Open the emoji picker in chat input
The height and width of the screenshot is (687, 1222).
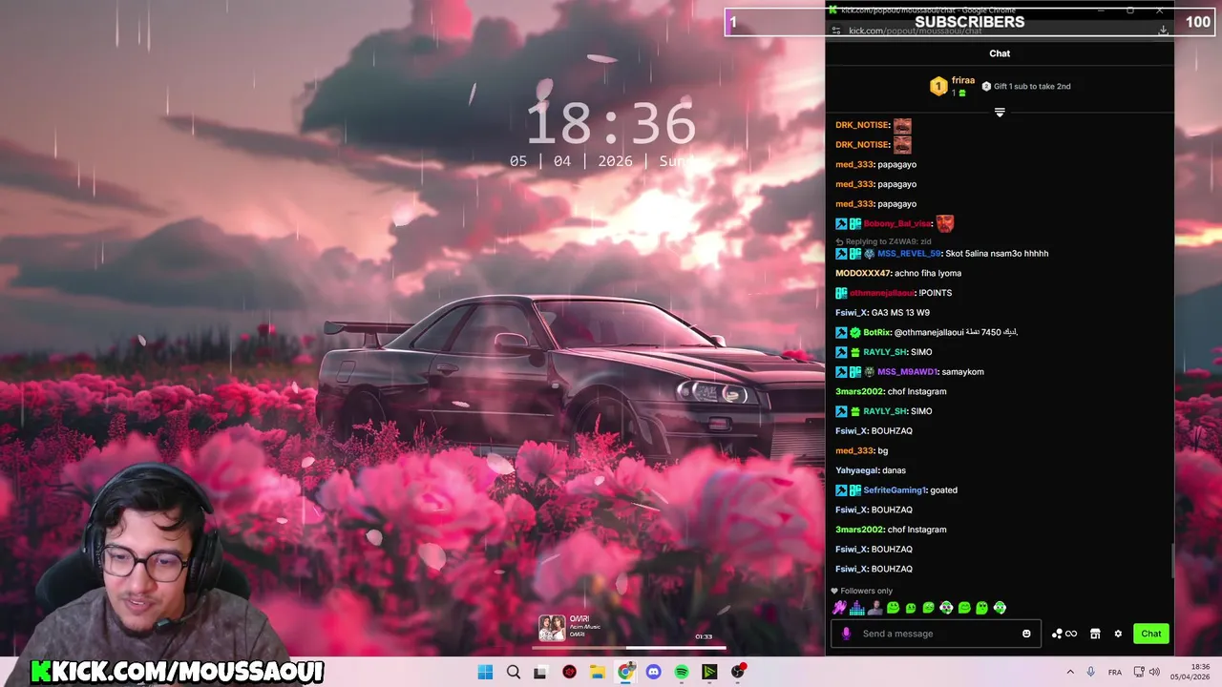tap(1026, 634)
